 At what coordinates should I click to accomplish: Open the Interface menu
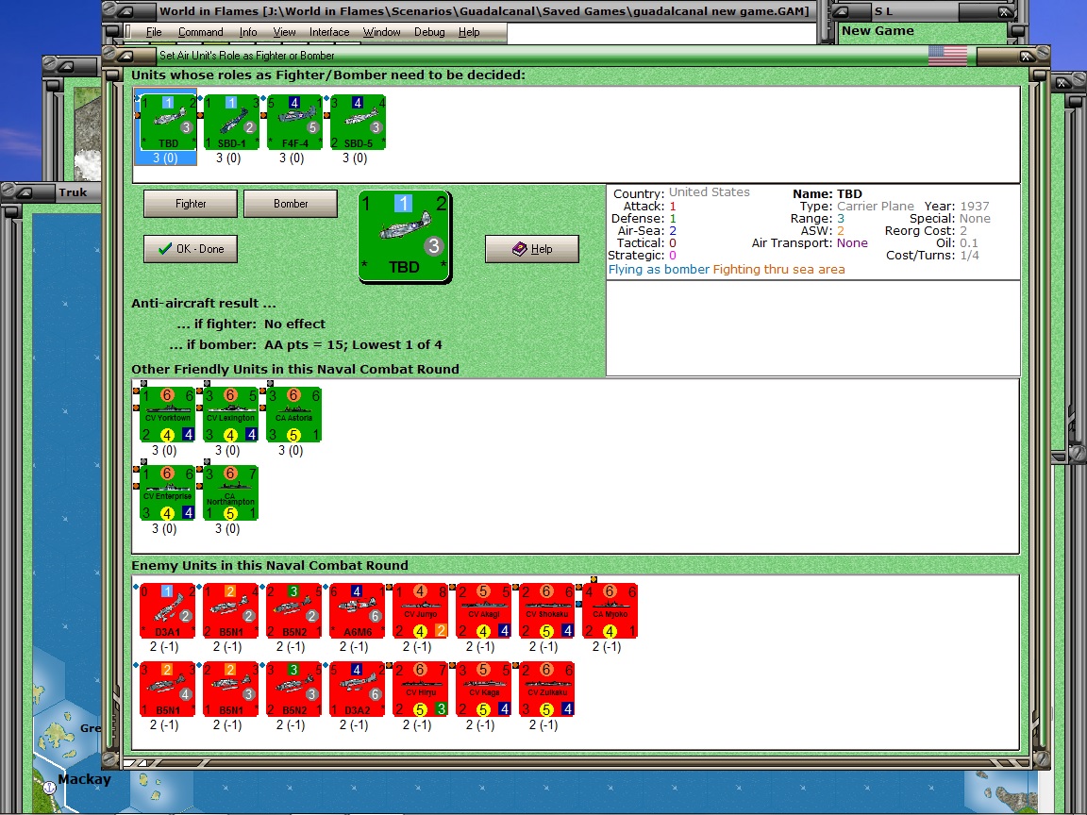(329, 32)
